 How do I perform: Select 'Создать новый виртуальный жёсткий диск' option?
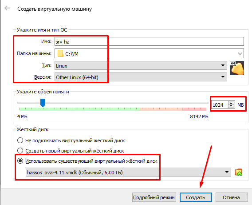click(x=20, y=151)
